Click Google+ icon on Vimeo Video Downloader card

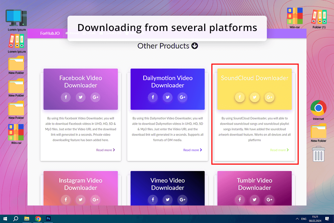[x=182, y=200]
